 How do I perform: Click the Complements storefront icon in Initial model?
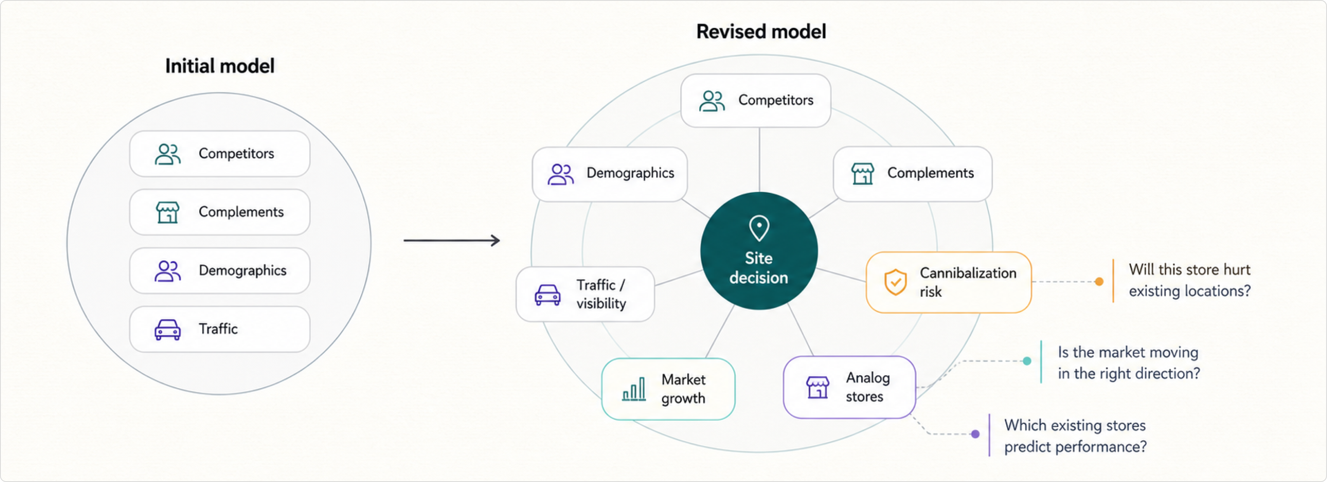[x=167, y=212]
